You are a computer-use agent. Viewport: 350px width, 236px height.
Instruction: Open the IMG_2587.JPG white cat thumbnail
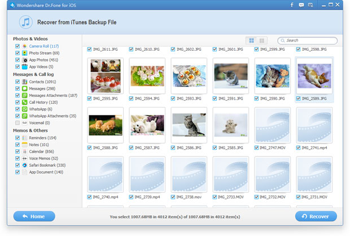(147, 125)
